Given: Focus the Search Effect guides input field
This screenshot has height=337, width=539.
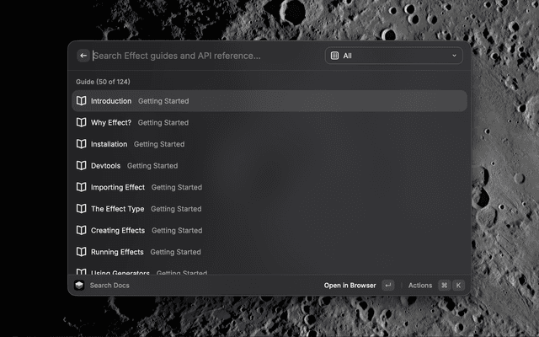Looking at the screenshot, I should (x=206, y=56).
